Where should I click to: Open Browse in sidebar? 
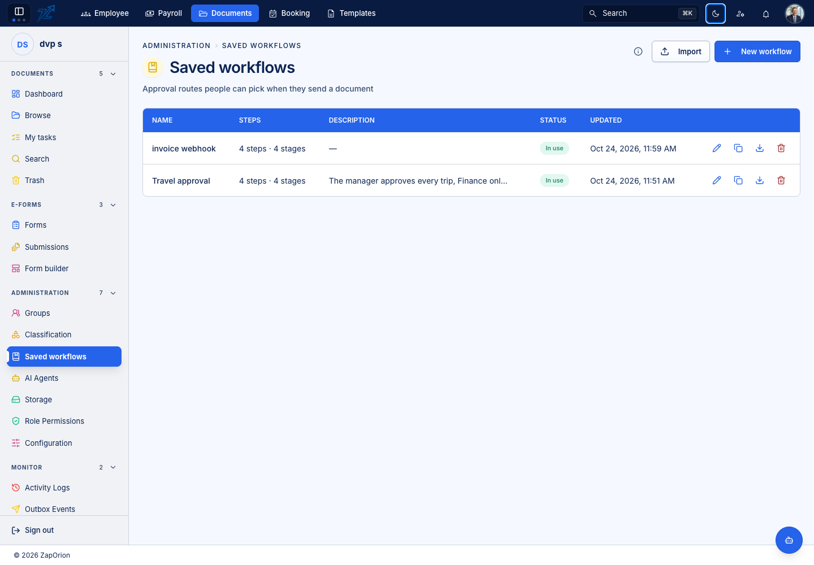[64, 115]
